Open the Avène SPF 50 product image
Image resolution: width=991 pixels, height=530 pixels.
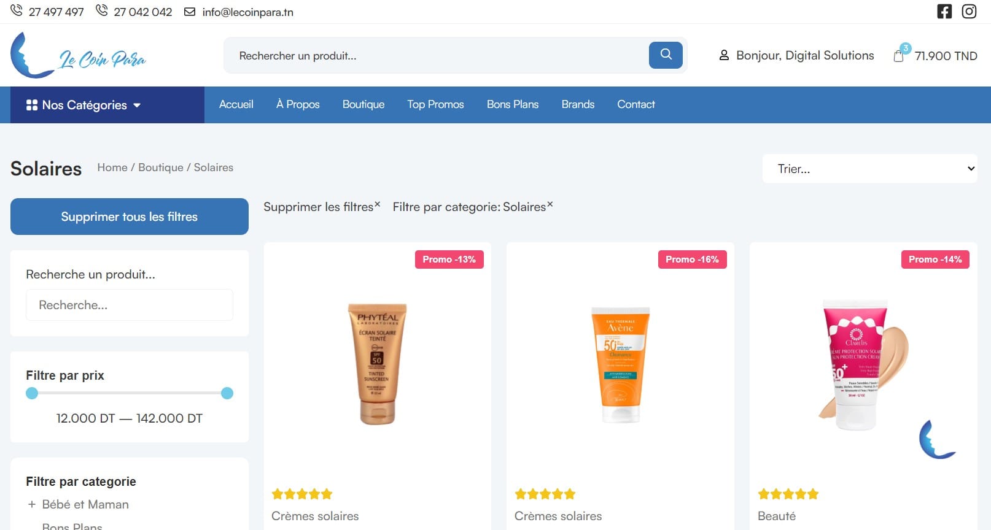[x=620, y=364]
